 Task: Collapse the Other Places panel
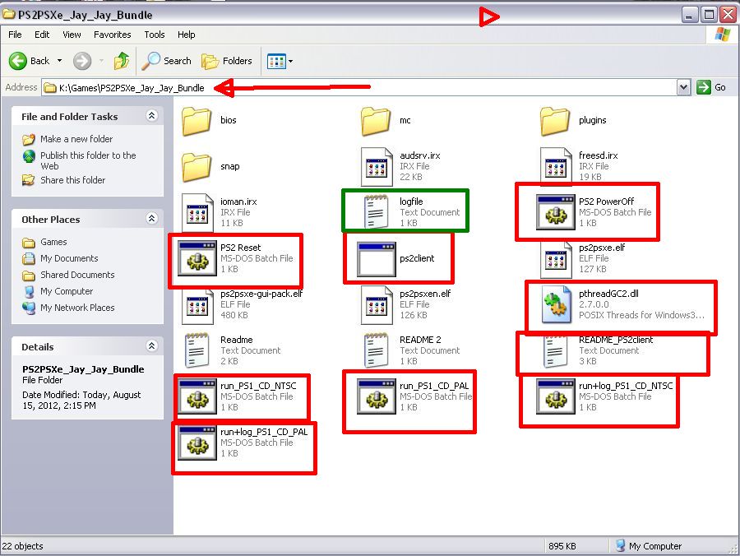point(151,218)
